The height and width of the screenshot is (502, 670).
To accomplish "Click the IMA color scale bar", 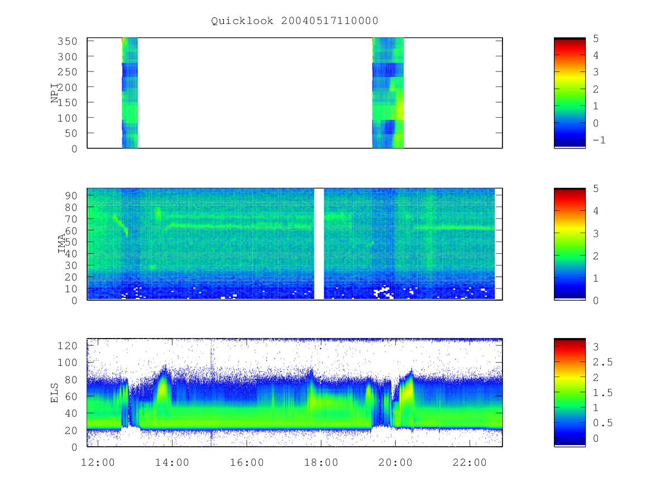I will (x=569, y=244).
